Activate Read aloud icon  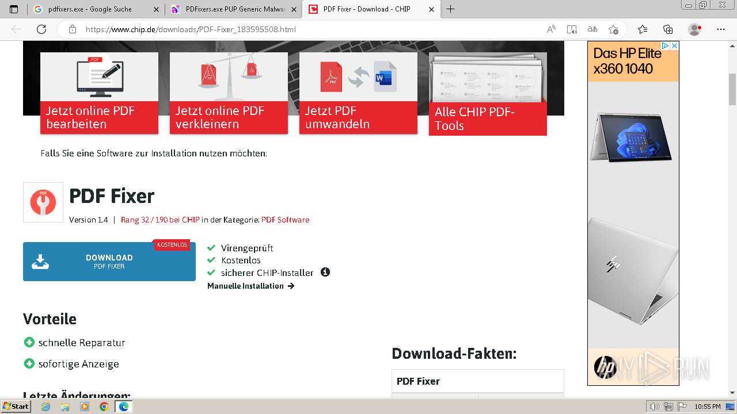[x=551, y=29]
